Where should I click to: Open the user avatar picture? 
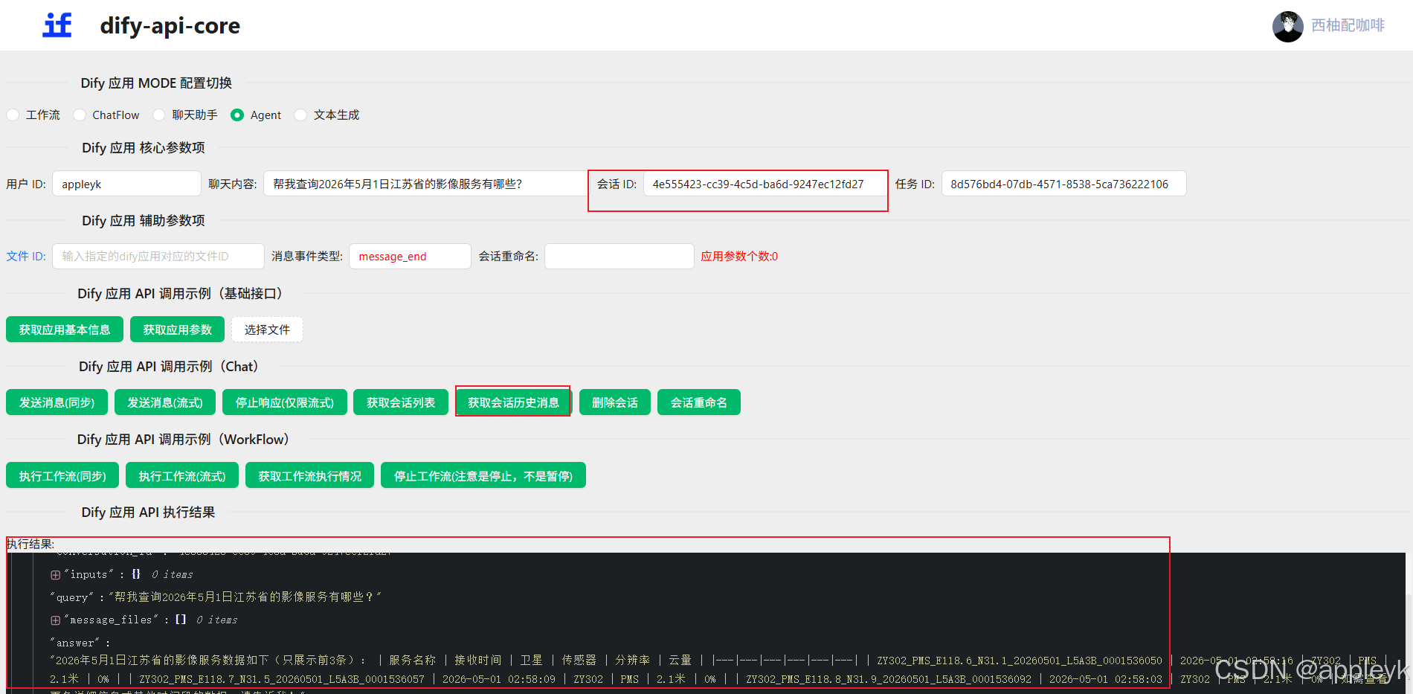click(1287, 26)
